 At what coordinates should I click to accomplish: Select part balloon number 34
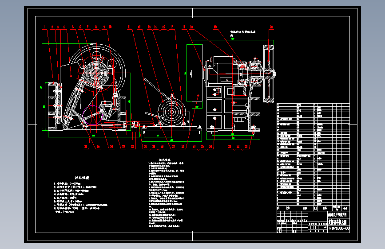(x=111, y=147)
